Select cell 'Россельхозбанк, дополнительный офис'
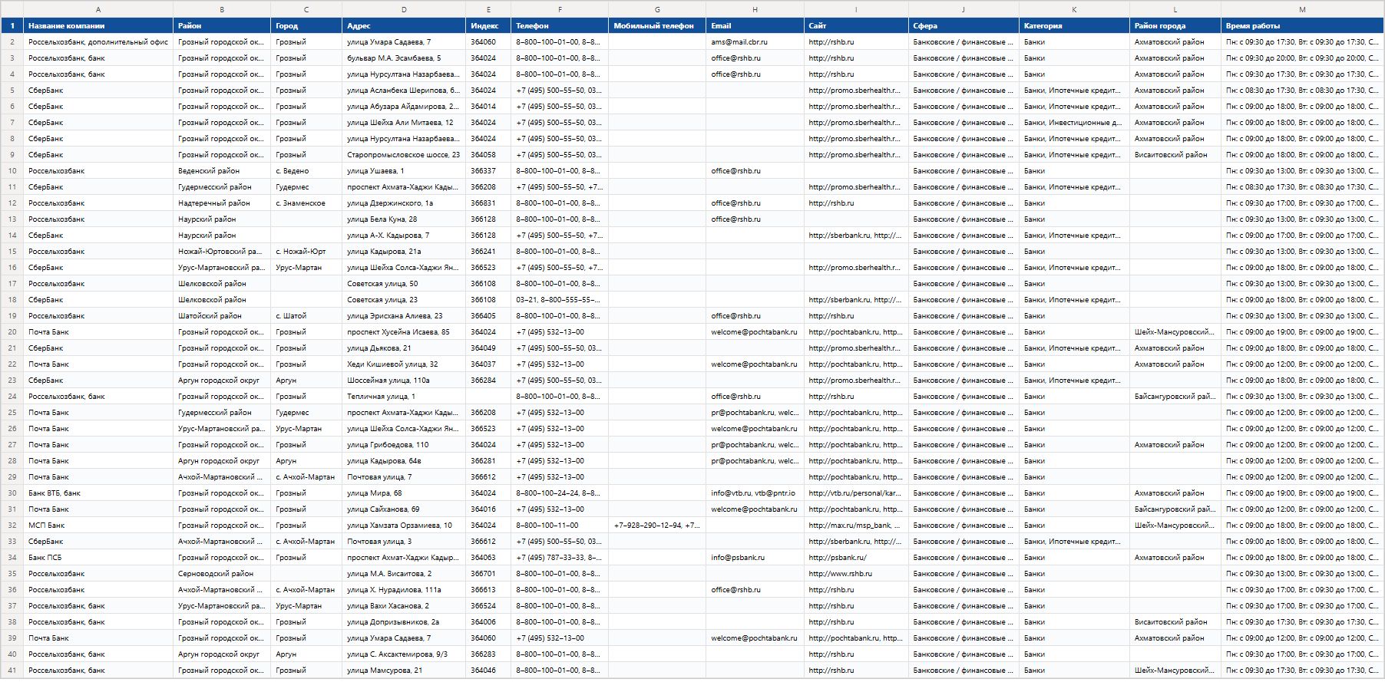Screen dimensions: 1385x692 [98, 42]
